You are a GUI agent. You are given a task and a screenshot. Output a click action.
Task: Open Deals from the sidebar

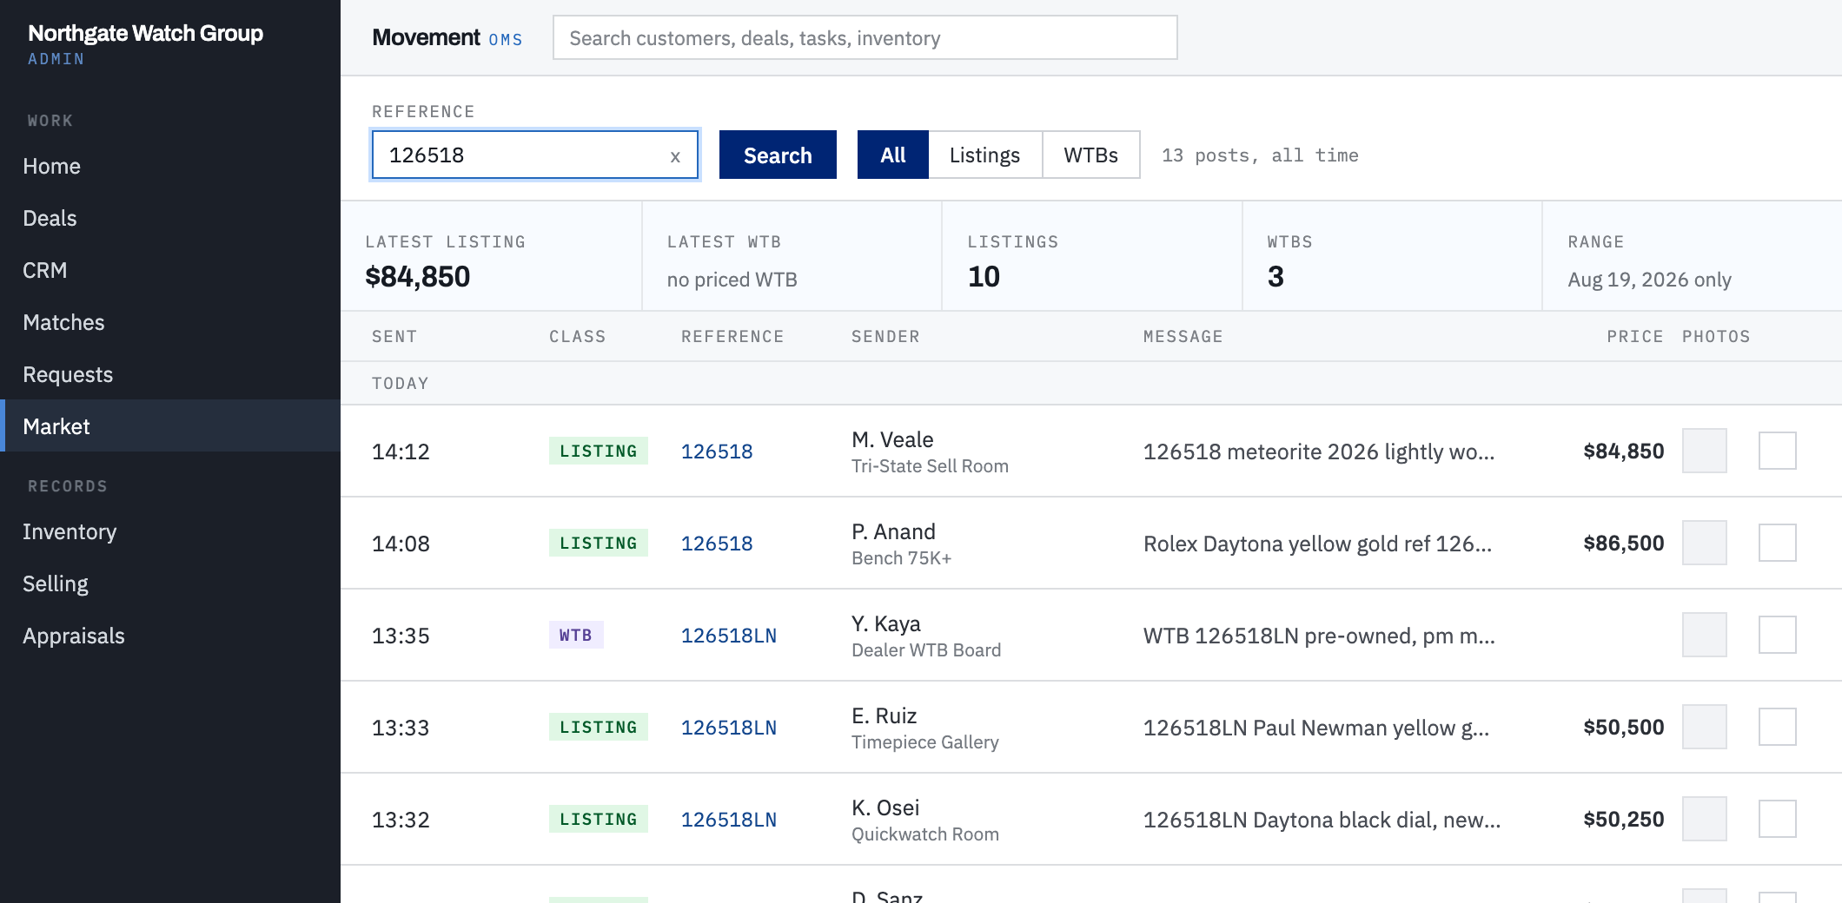point(170,218)
